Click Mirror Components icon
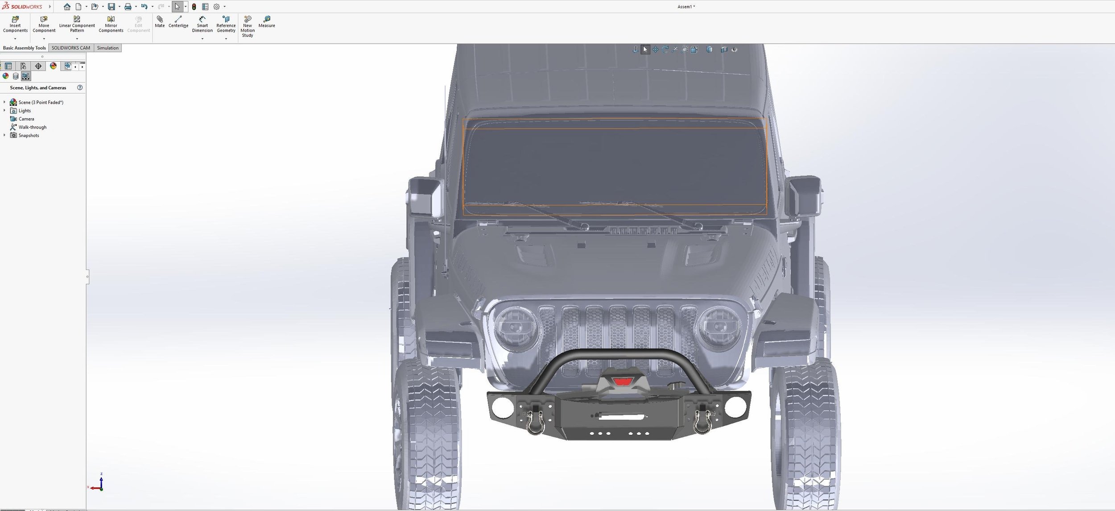1115x511 pixels. point(111,19)
